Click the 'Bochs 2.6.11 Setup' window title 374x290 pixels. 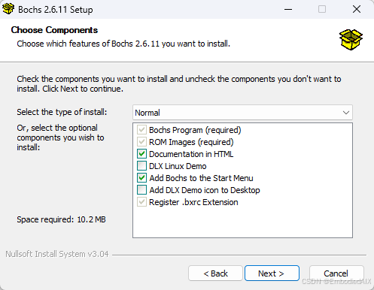coord(56,10)
